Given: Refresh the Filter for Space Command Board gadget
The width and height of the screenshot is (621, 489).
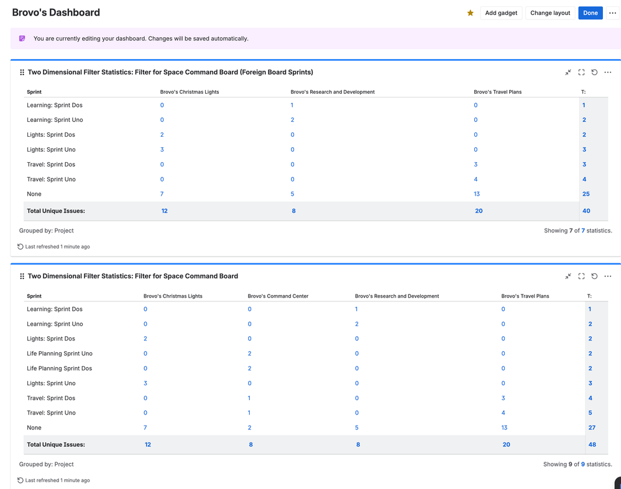Looking at the screenshot, I should point(594,276).
